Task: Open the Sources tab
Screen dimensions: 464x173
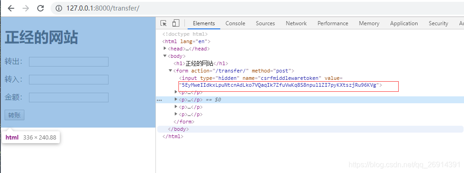Action: click(265, 23)
